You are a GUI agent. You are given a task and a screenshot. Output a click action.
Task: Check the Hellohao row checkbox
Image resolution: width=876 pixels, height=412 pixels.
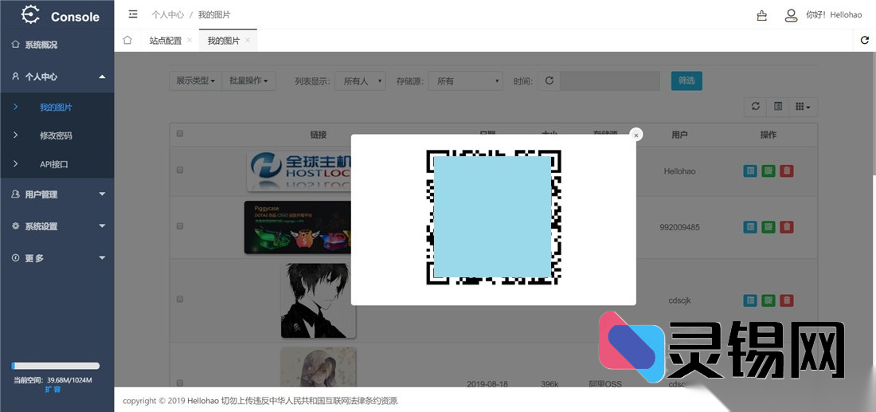[180, 170]
